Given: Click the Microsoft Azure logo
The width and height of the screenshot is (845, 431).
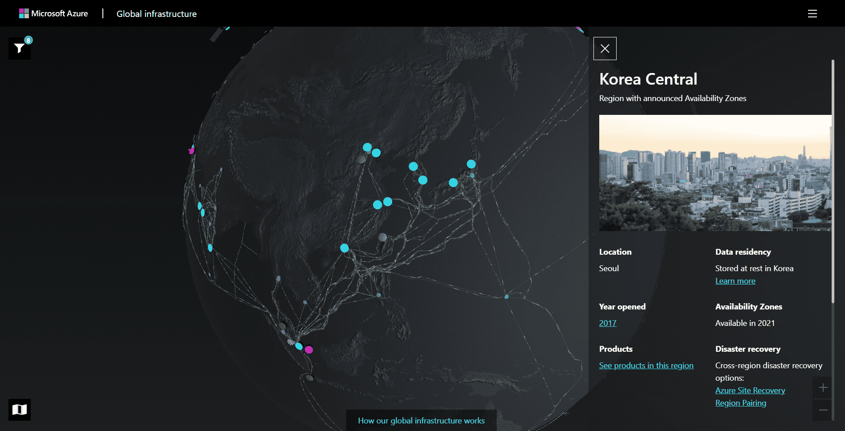Looking at the screenshot, I should (53, 14).
